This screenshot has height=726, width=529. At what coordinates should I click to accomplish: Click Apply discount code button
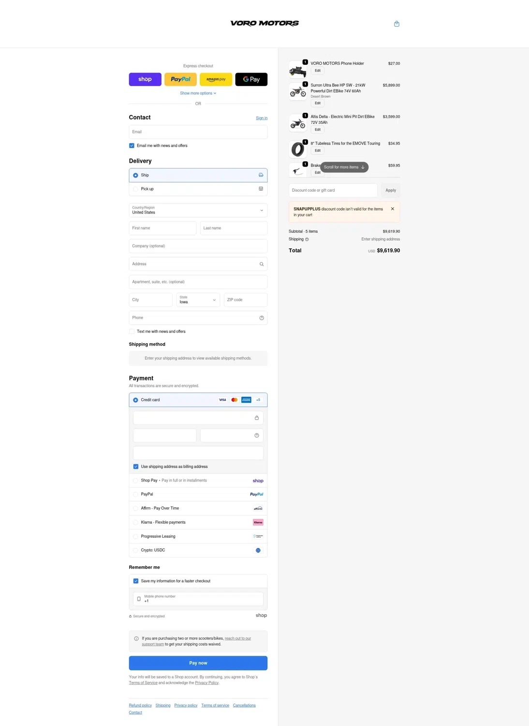(391, 190)
